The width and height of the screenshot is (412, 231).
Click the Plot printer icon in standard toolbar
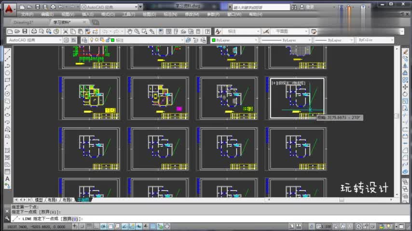(34, 31)
